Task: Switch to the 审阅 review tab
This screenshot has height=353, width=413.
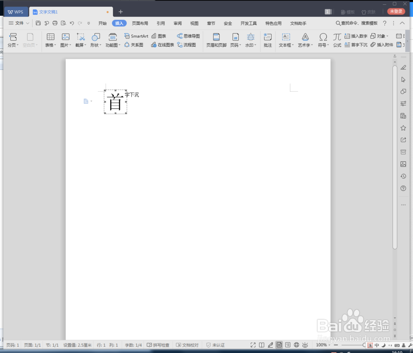Action: (x=178, y=23)
